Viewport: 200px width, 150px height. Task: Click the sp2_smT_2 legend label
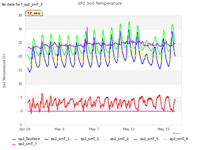pos(90,139)
